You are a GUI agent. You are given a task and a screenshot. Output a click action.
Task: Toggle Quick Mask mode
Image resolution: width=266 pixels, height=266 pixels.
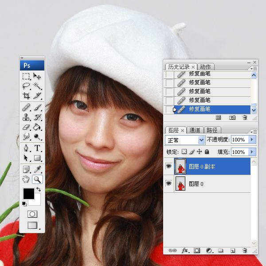(32, 214)
